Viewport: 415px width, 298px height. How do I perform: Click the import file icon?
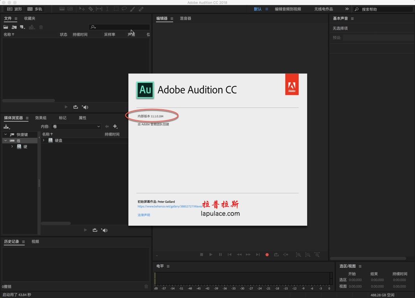tap(14, 27)
